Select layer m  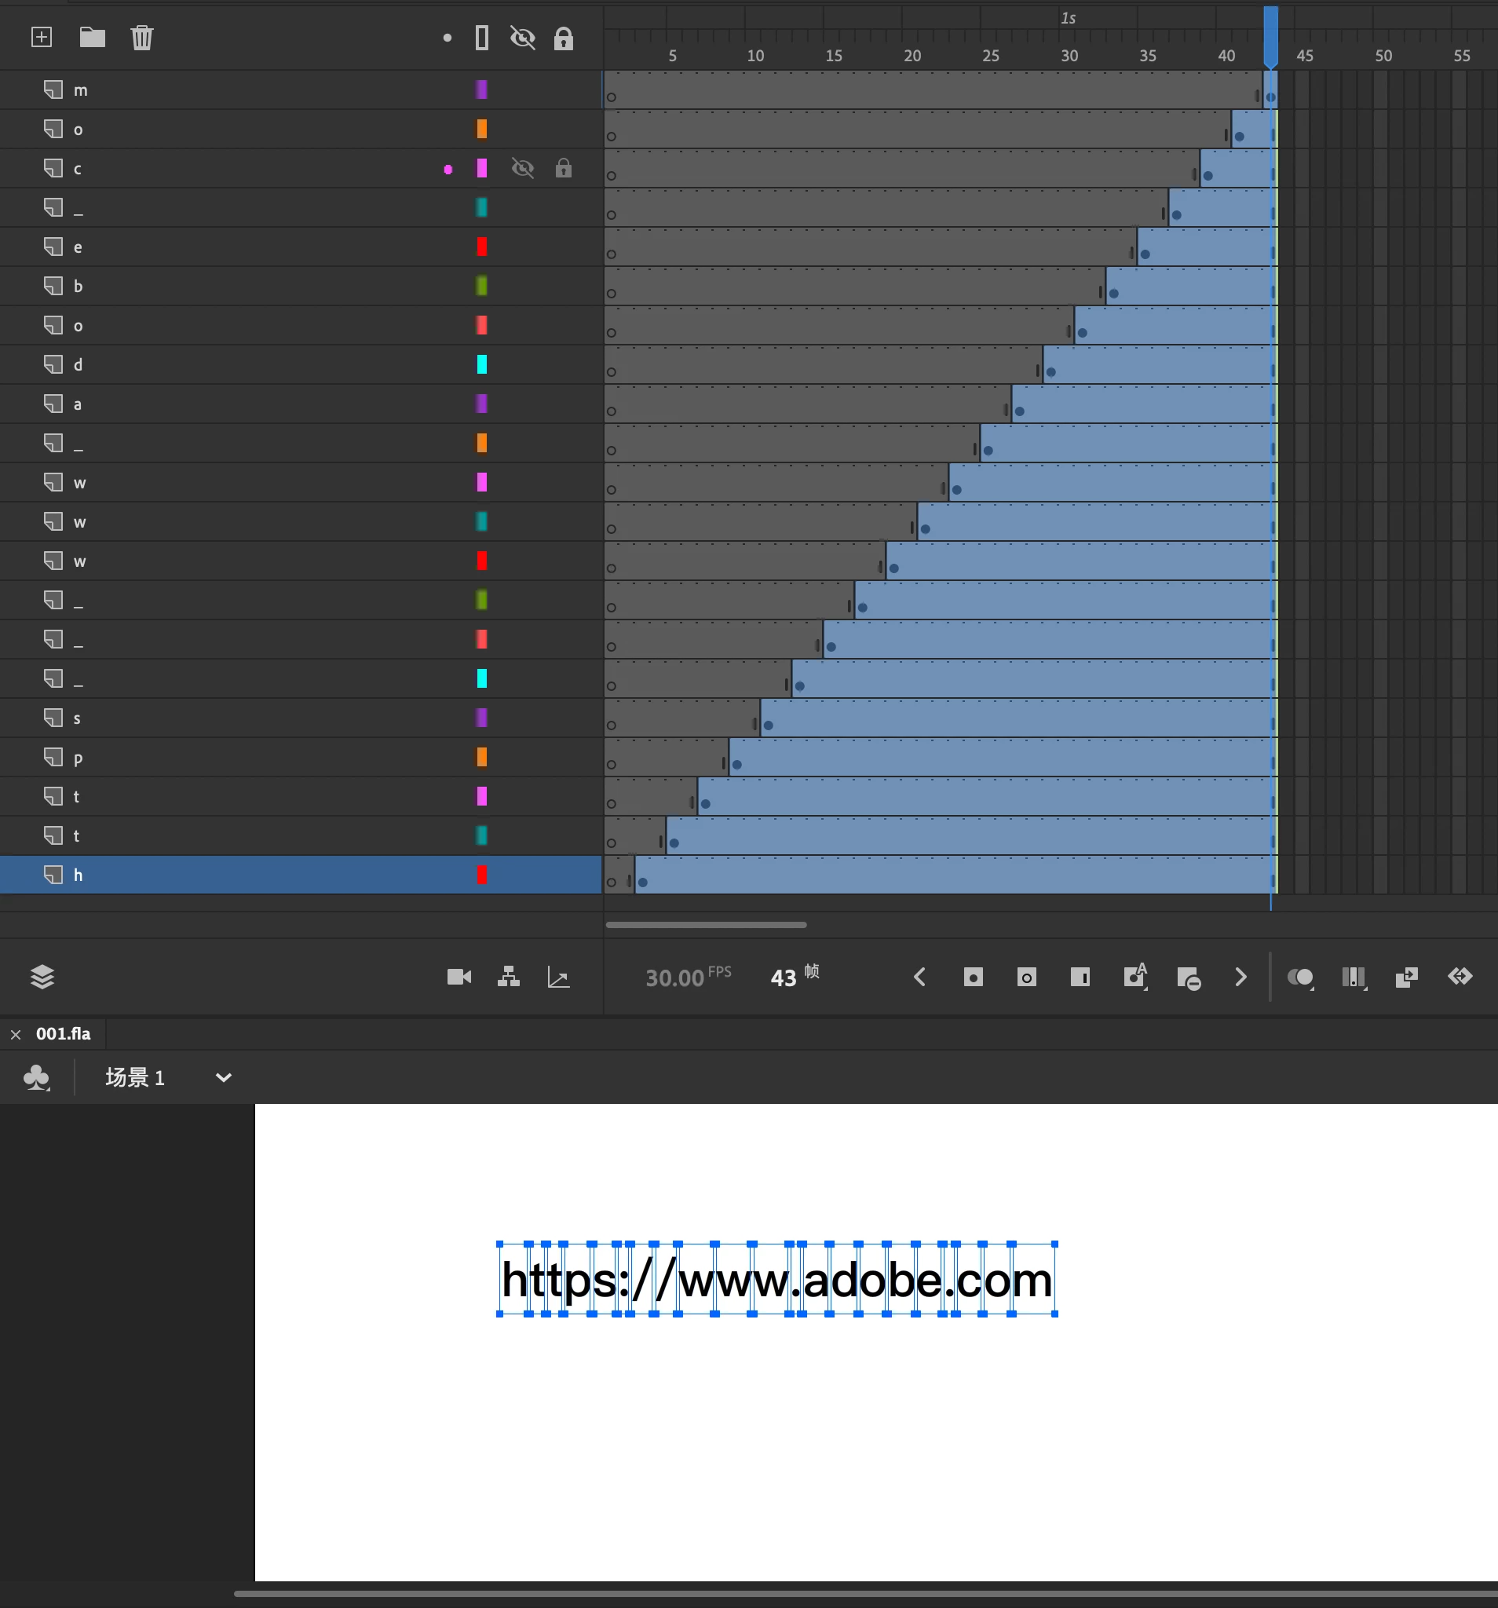click(x=301, y=90)
